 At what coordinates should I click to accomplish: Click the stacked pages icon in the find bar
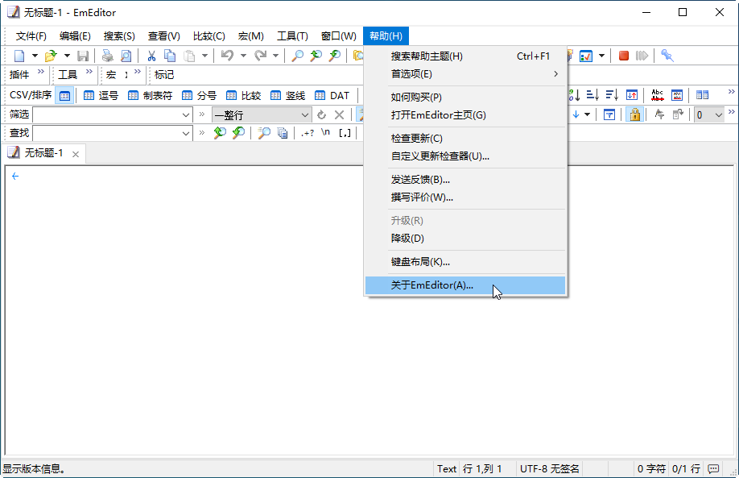[x=283, y=133]
